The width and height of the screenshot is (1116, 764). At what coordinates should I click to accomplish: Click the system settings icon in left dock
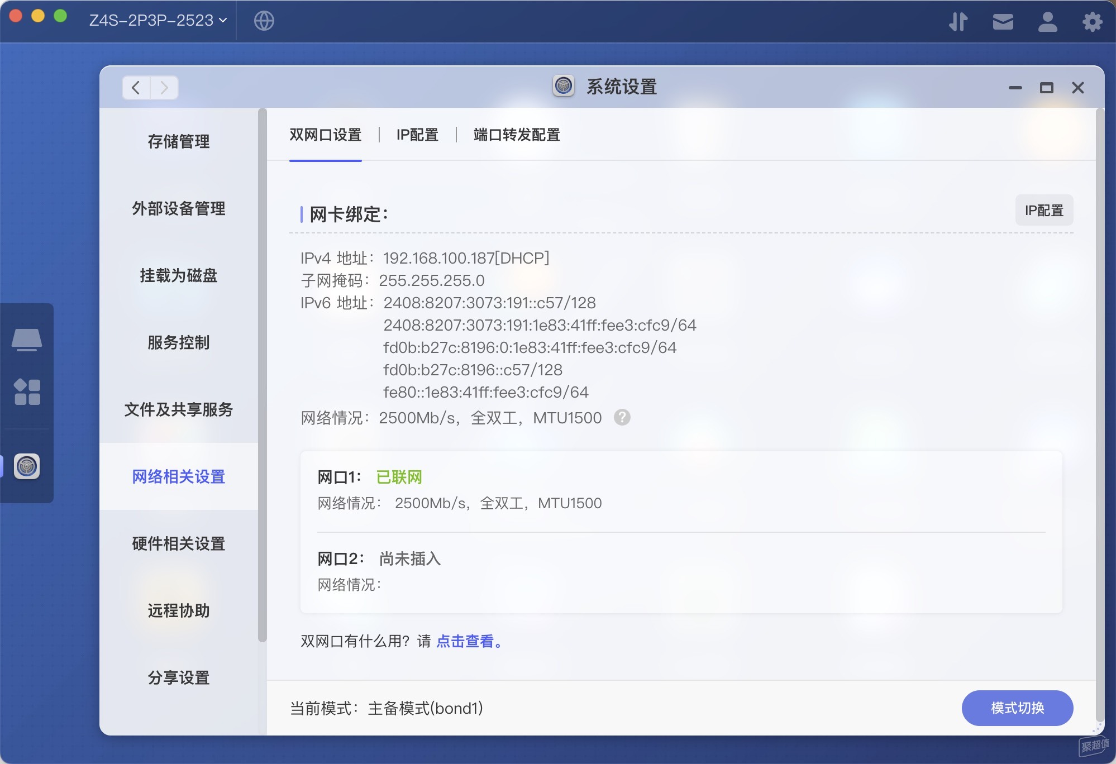tap(27, 466)
